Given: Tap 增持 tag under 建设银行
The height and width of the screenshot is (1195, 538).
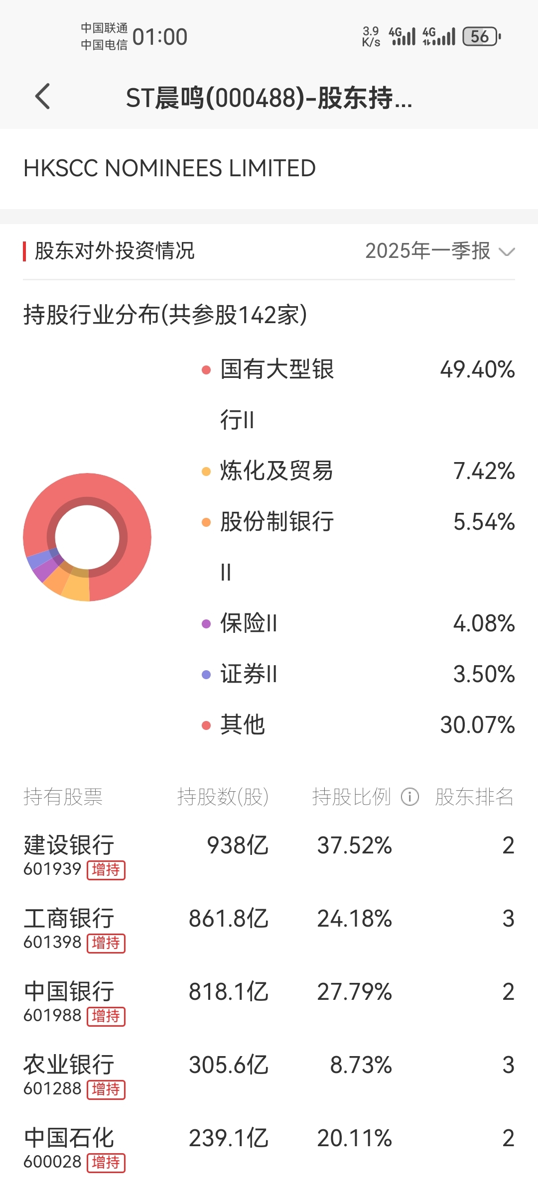Looking at the screenshot, I should [106, 870].
